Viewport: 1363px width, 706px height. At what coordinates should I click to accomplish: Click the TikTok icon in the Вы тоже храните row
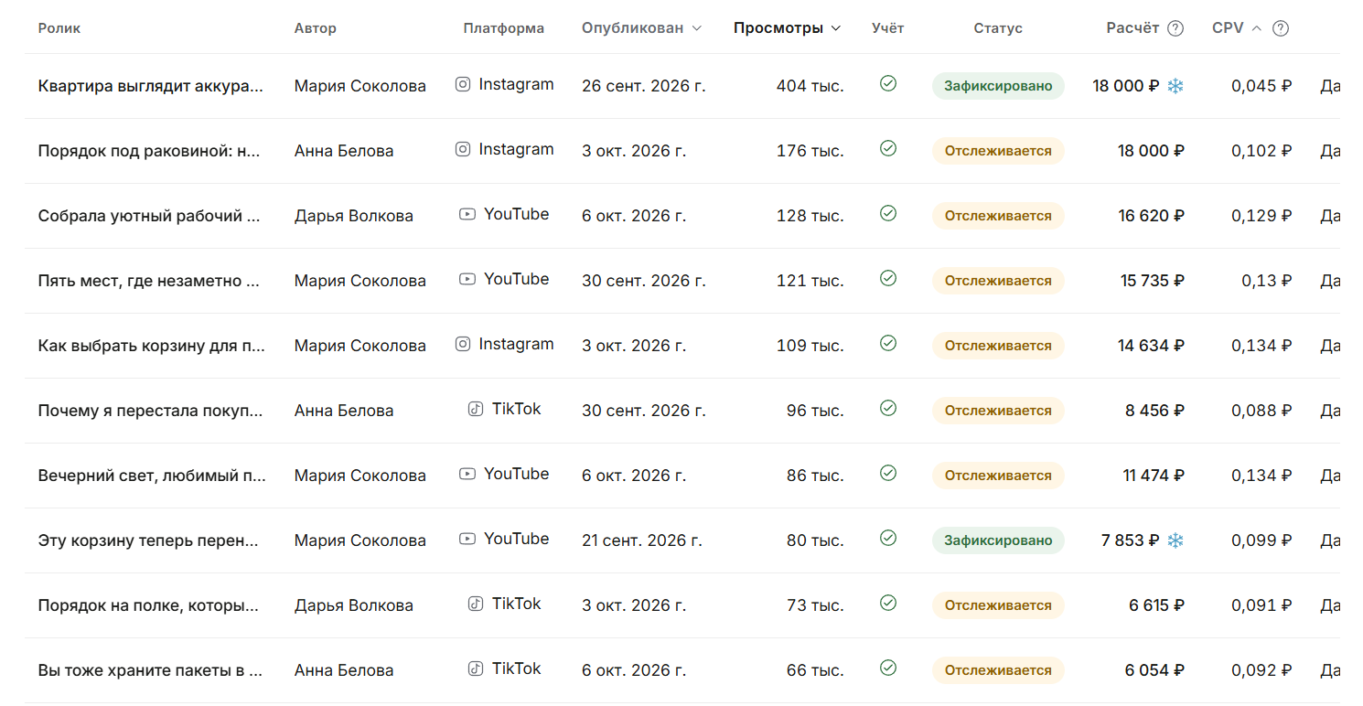click(476, 669)
